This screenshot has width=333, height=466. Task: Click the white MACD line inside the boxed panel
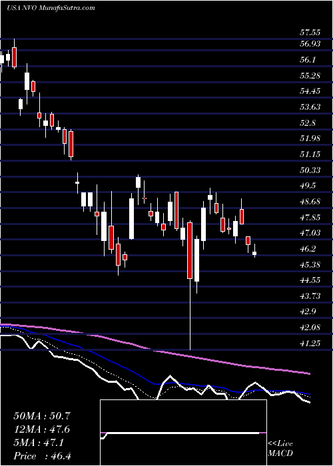pyautogui.click(x=181, y=433)
